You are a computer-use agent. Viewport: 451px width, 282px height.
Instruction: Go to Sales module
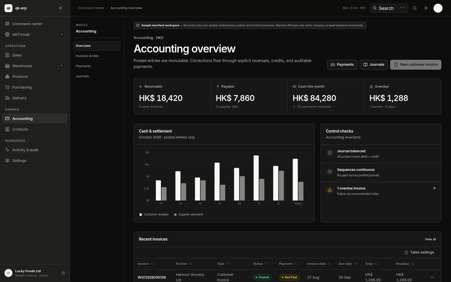(x=35, y=55)
